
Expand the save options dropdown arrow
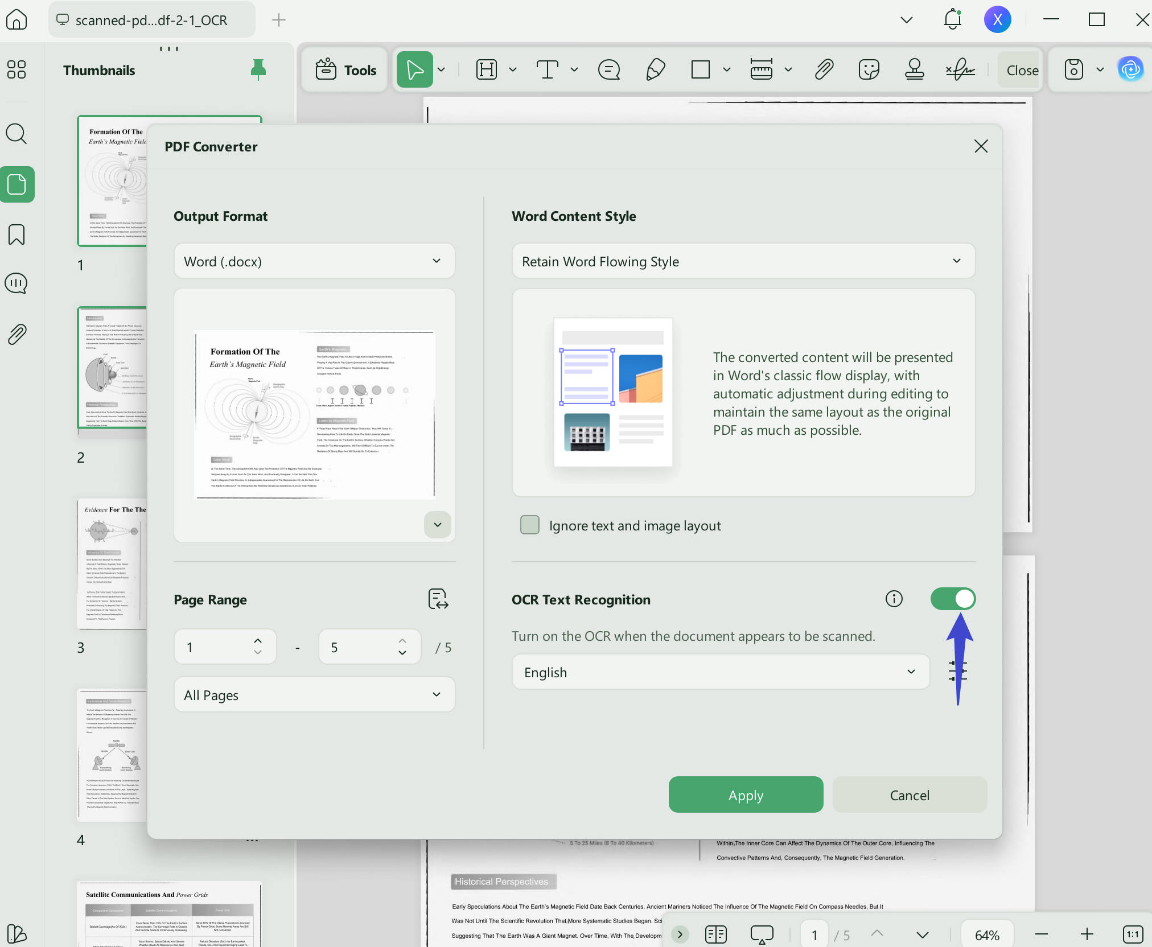tap(1100, 70)
